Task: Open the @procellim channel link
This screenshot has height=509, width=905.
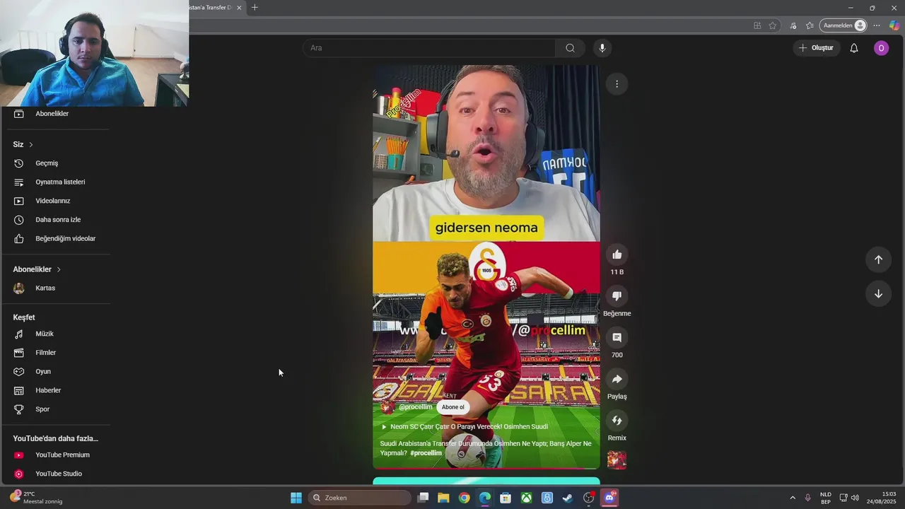Action: 415,407
